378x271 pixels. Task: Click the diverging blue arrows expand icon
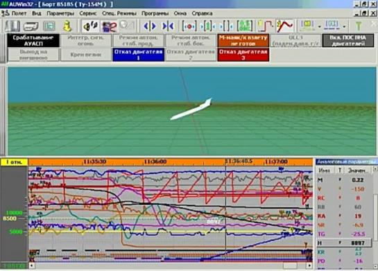(150, 26)
